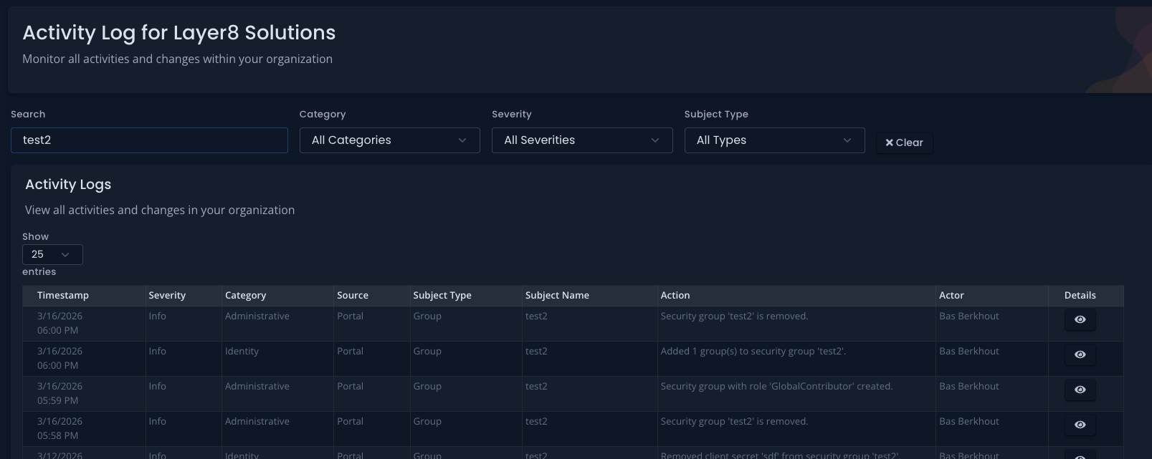Click Bas Berkhout in GlobalContributor row
This screenshot has height=459, width=1152.
[x=968, y=386]
